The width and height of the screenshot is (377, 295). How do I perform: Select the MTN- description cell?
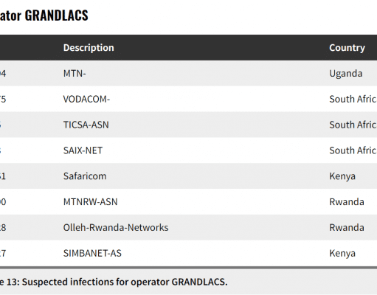tap(75, 74)
